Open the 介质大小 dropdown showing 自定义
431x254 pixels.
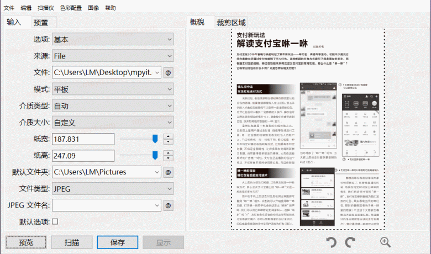pos(113,123)
